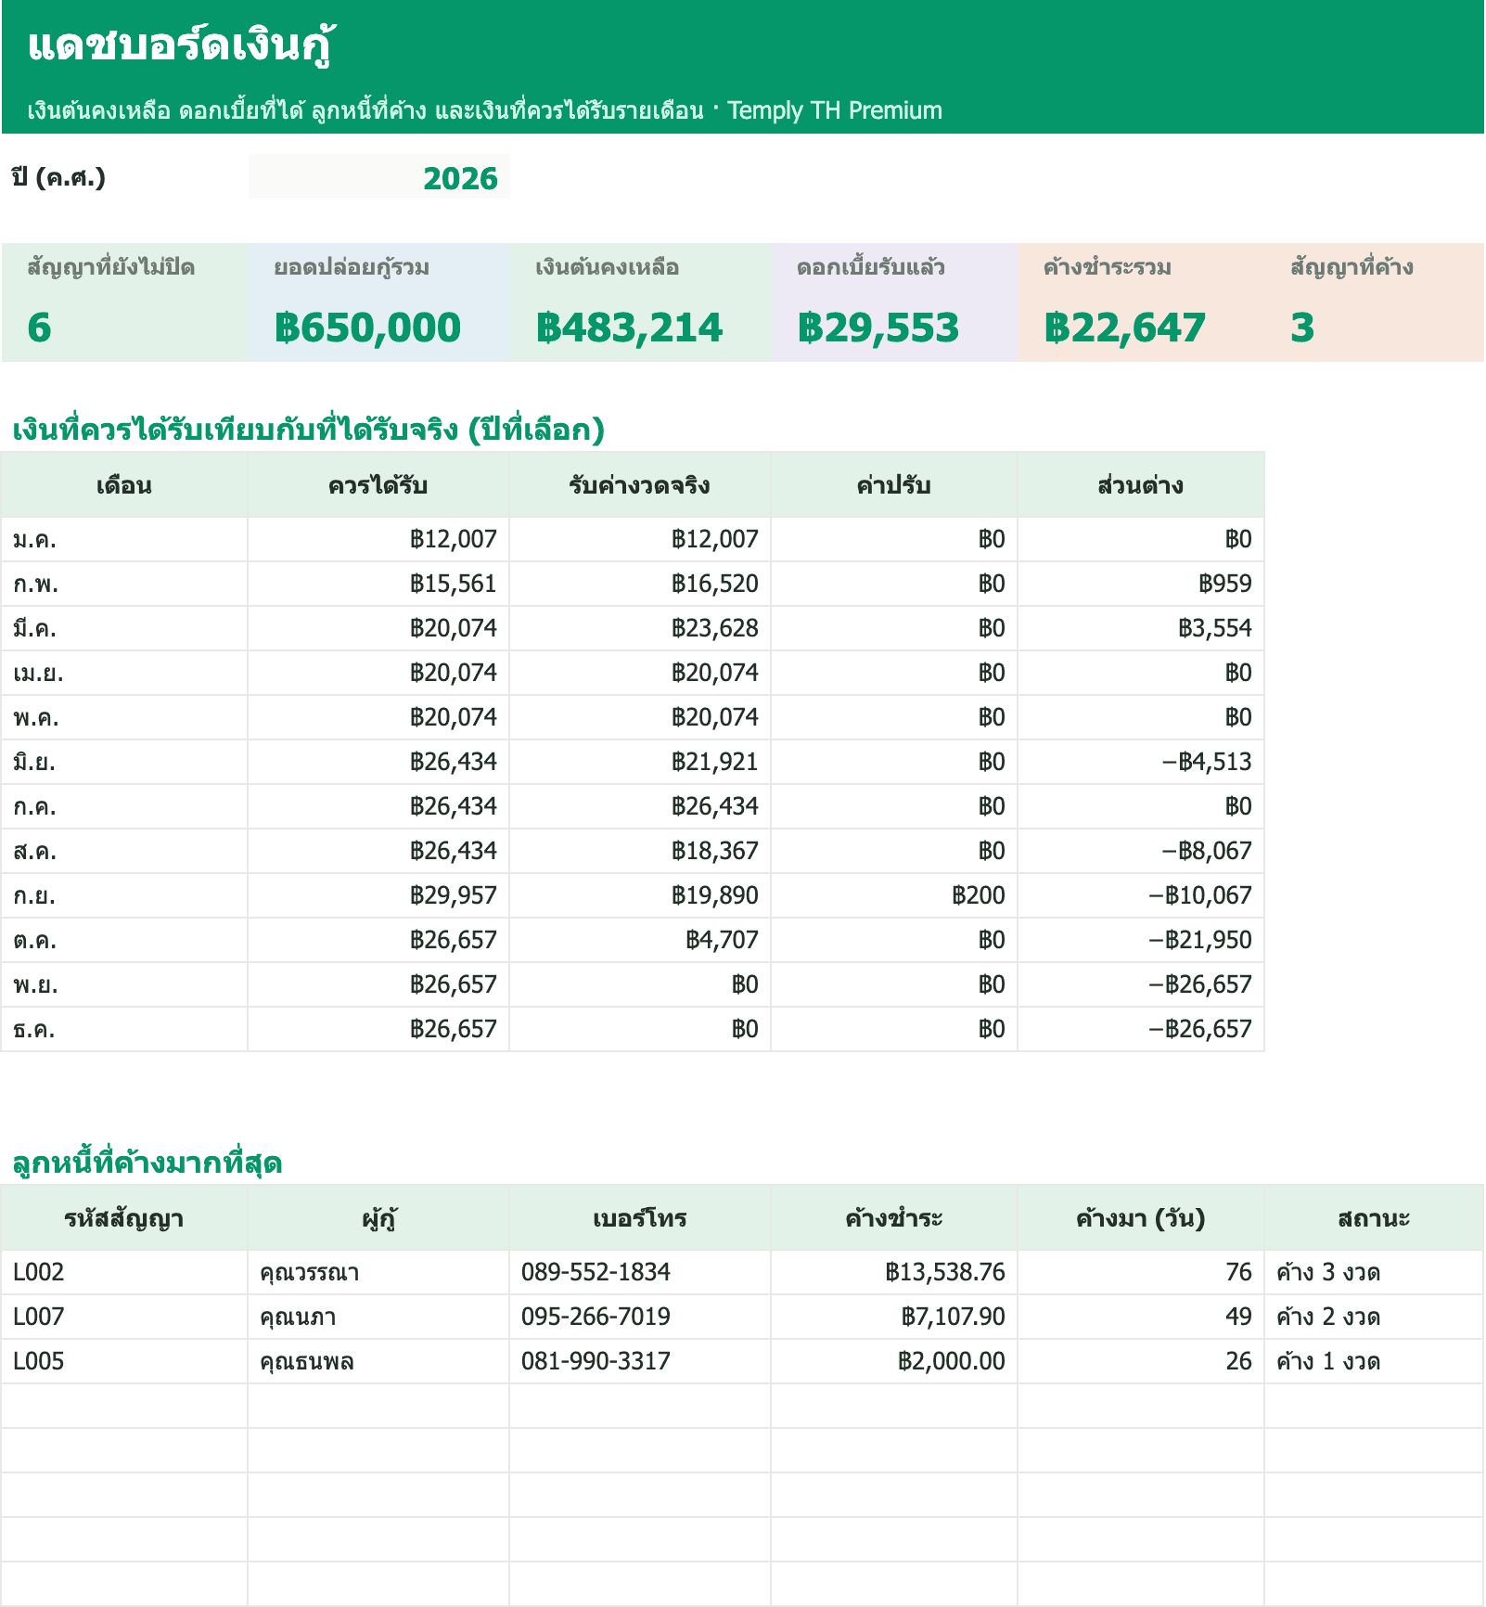The height and width of the screenshot is (1607, 1486).
Task: Select the พ.ย. month row label
Action: click(x=124, y=984)
